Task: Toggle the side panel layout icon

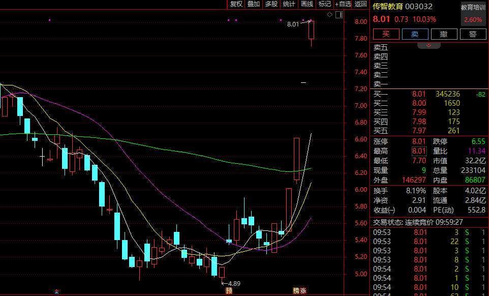Action: (x=339, y=15)
